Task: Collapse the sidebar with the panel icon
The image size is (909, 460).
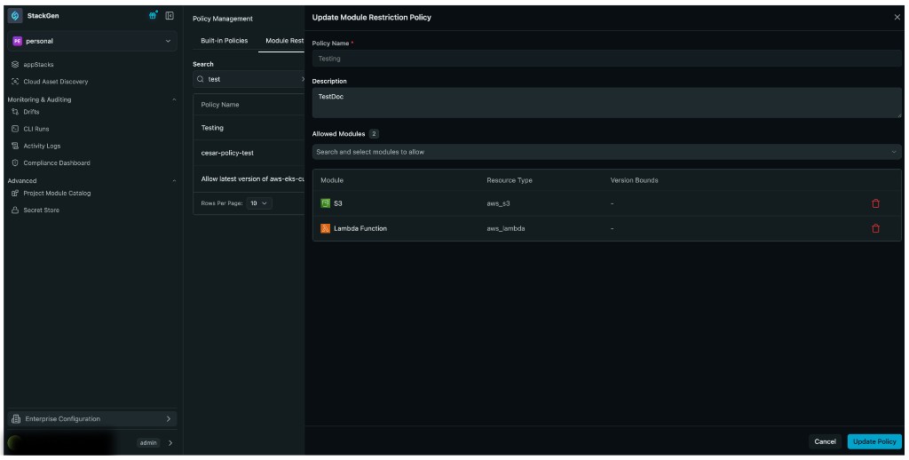Action: click(x=170, y=16)
